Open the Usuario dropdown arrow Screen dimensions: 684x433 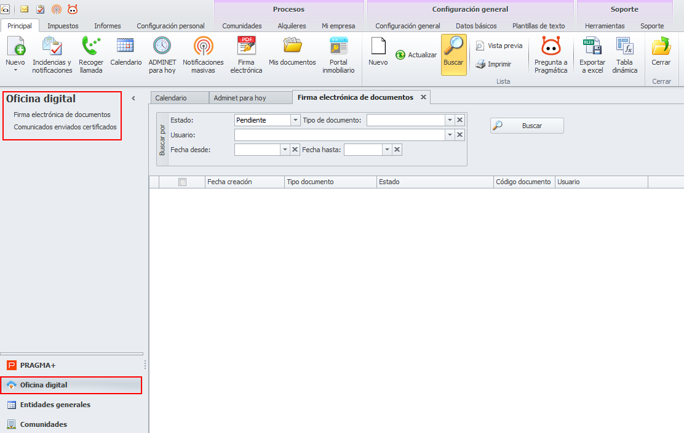click(x=450, y=135)
